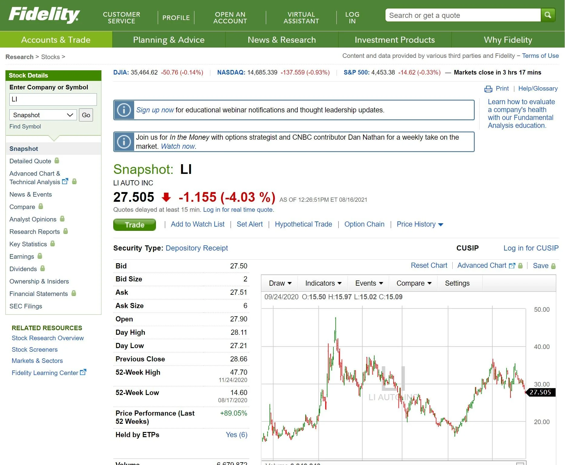Image resolution: width=565 pixels, height=465 pixels.
Task: Click the company symbol input containing LI
Action: [53, 99]
